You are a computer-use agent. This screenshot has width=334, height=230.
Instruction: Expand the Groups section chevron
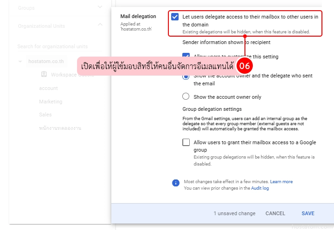pos(100,7)
